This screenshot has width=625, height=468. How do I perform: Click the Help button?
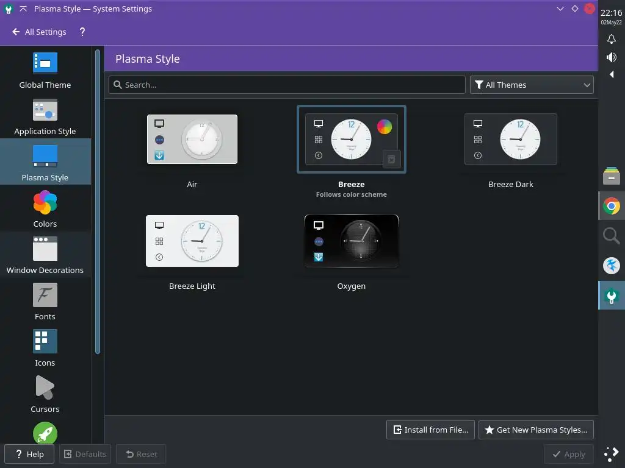(x=29, y=454)
